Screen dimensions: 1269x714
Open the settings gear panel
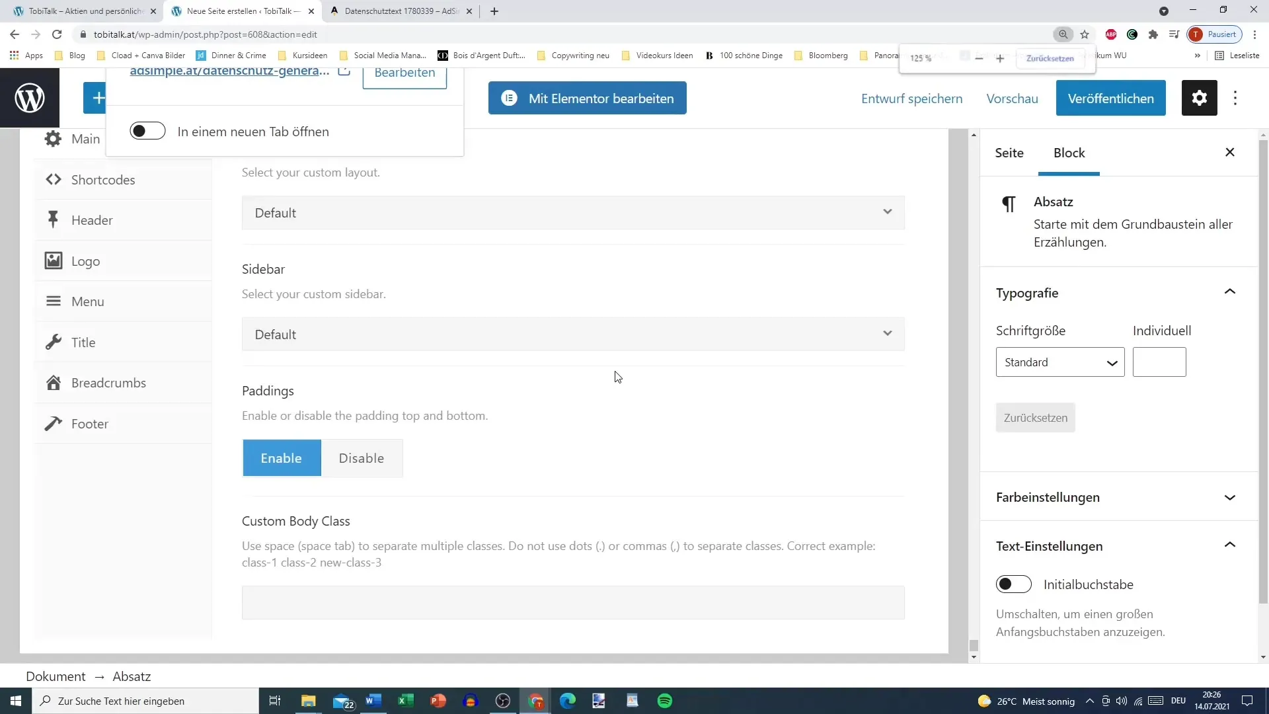point(1199,98)
